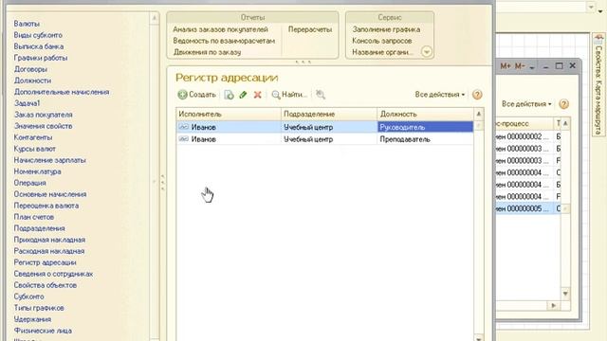Open План счетов in navigation panel
This screenshot has height=341, width=607.
pos(34,217)
